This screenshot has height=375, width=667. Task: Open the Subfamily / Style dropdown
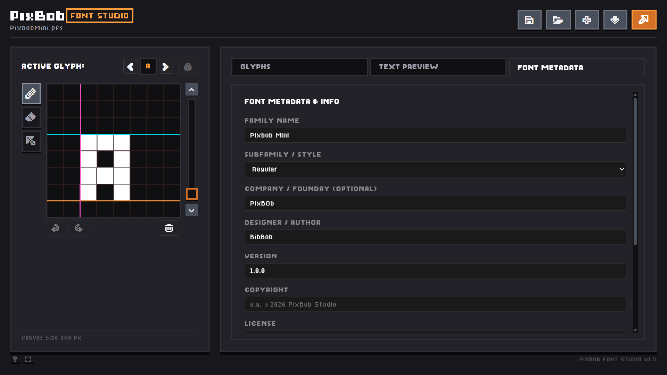[x=435, y=169]
